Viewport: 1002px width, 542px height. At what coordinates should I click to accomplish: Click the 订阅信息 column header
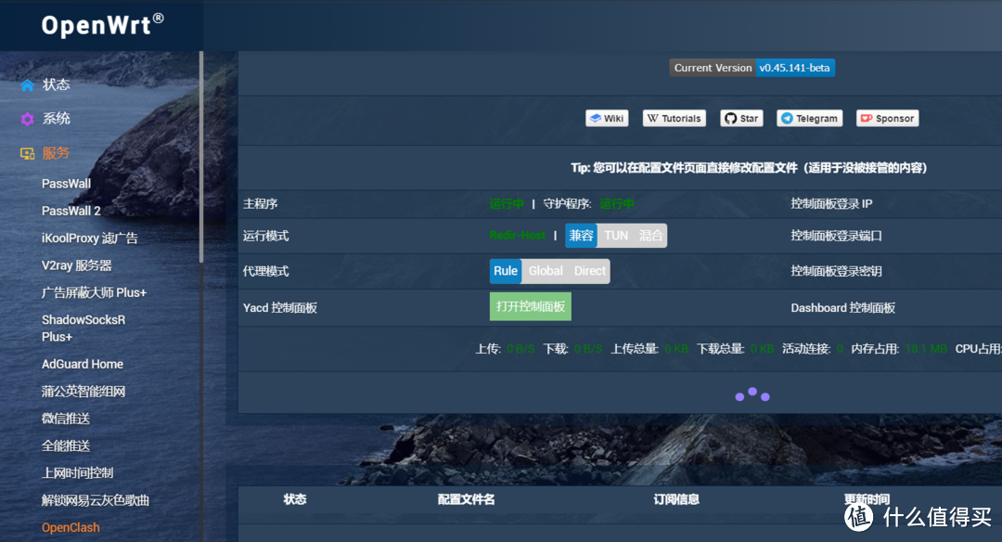click(x=676, y=499)
